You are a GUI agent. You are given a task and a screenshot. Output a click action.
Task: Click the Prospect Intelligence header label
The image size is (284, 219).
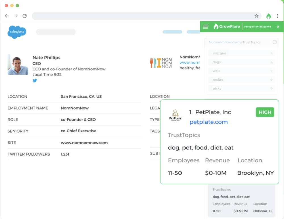[x=257, y=27]
